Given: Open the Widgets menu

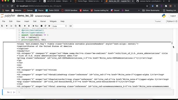Looking at the screenshot, I should pos(53,21).
